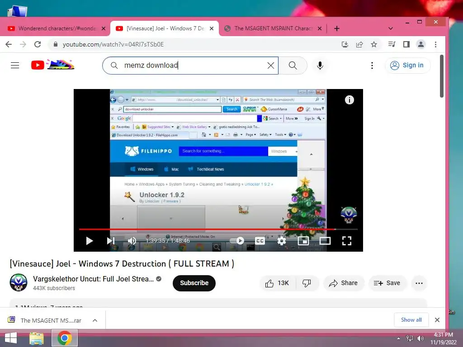
Task: Toggle closed captions CC
Action: 260,241
